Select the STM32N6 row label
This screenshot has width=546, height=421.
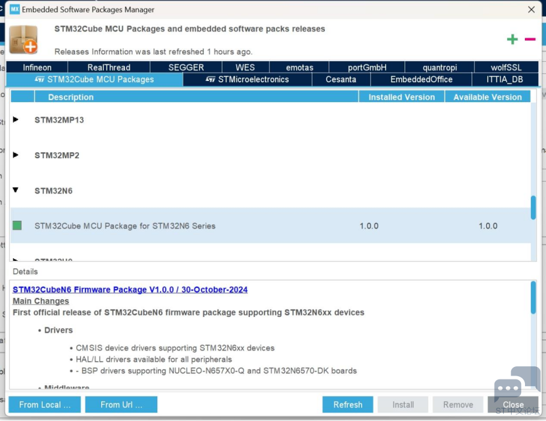click(x=53, y=191)
